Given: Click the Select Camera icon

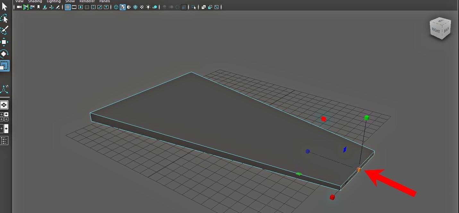Looking at the screenshot, I should [19, 7].
